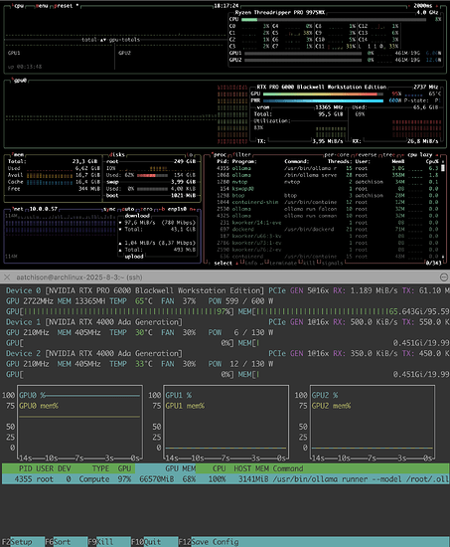Select ollama process row with Pid 4355
Screen dimensions: 450x547
tap(327, 168)
